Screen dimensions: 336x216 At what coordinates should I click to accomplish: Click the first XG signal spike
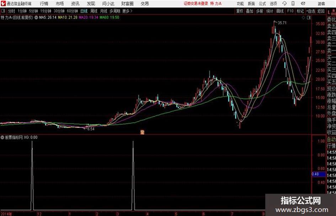click(x=32, y=175)
